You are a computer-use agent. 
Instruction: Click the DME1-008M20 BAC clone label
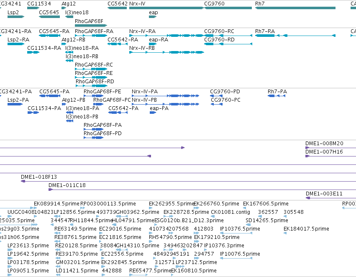point(324,144)
